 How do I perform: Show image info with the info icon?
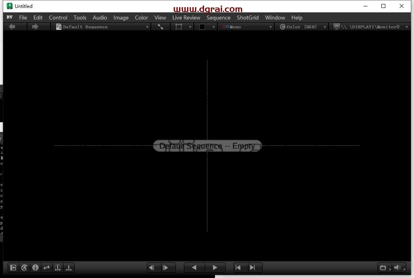(35, 268)
